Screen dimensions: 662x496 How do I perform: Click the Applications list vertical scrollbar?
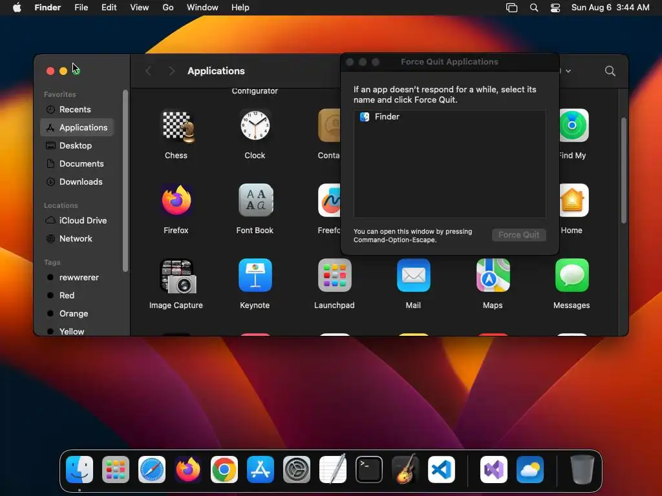(624, 170)
